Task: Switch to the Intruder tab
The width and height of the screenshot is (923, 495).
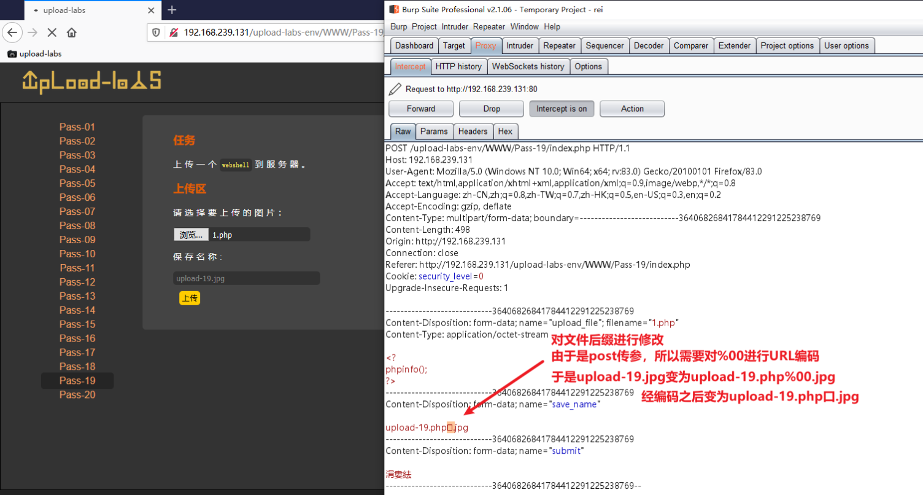Action: click(520, 45)
